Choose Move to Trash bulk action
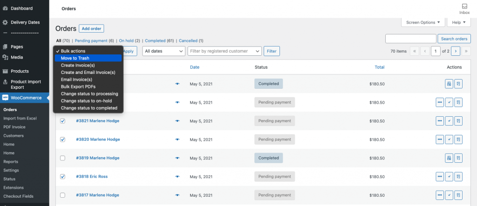This screenshot has height=206, width=477. 88,58
